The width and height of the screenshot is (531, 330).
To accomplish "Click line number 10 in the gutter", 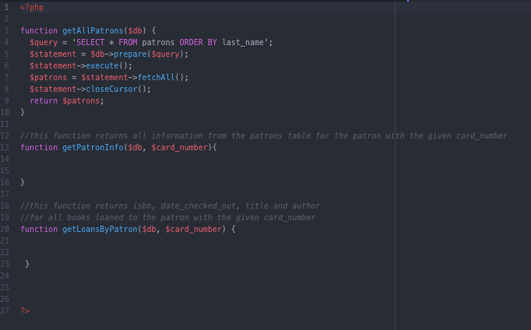I will [x=5, y=112].
